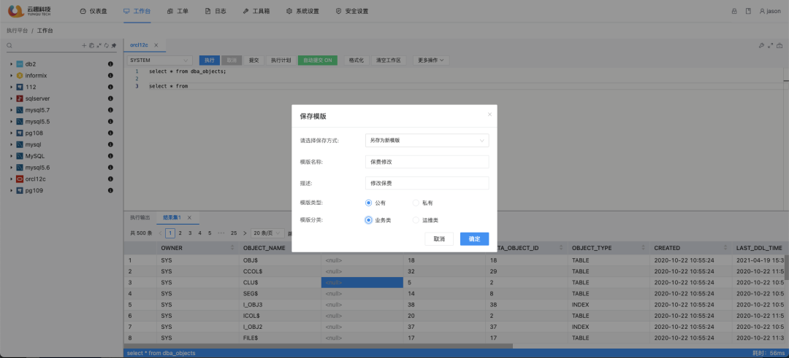Open info icon for db2 connection
The height and width of the screenshot is (358, 789).
[x=110, y=63]
